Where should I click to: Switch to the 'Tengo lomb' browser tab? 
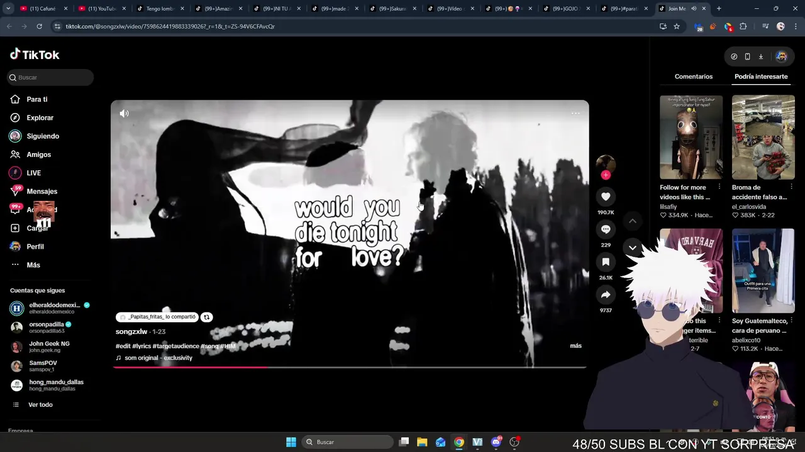click(x=160, y=9)
